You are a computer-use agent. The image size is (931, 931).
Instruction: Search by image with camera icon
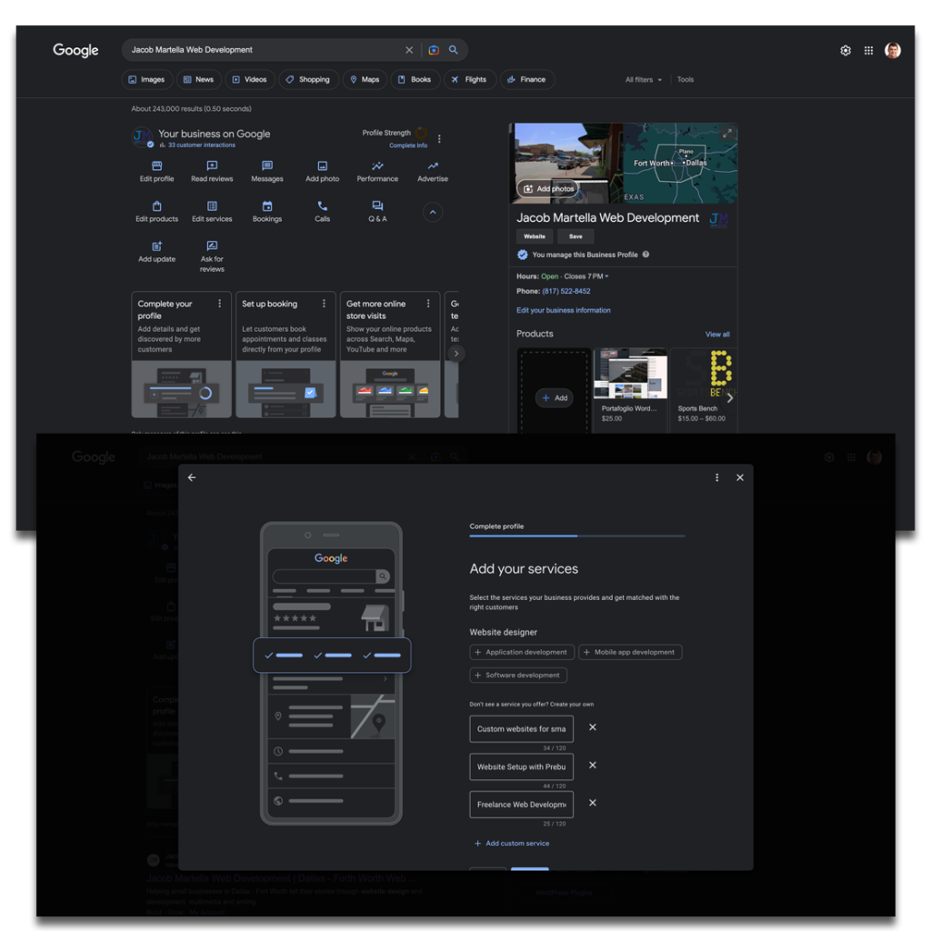coord(434,50)
